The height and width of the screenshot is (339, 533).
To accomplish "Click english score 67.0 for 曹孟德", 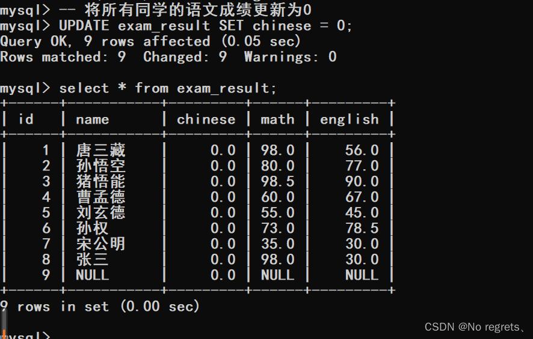I will (362, 197).
